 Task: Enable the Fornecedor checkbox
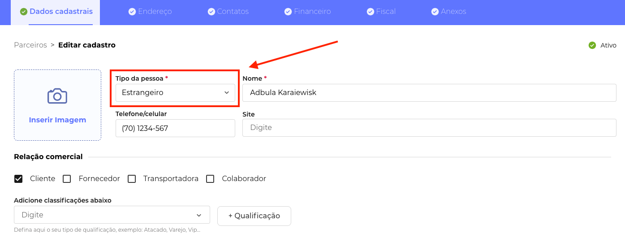pyautogui.click(x=67, y=179)
